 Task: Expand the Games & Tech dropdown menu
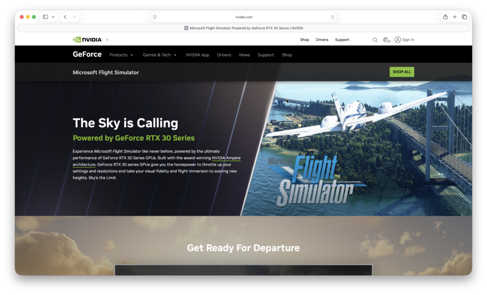(160, 55)
